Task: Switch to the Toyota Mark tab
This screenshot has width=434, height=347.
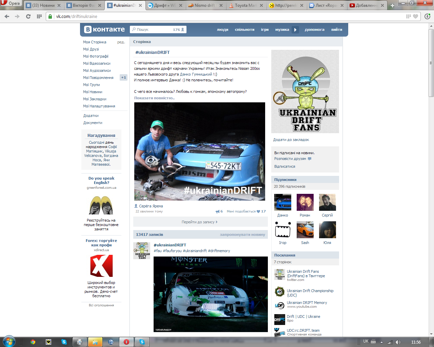Action: (x=246, y=5)
